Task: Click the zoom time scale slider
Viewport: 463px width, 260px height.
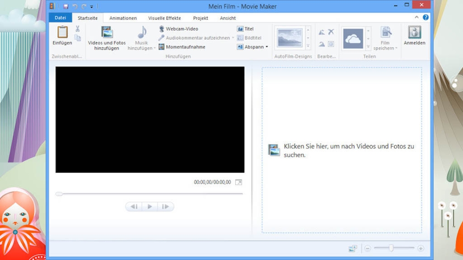Action: 391,248
